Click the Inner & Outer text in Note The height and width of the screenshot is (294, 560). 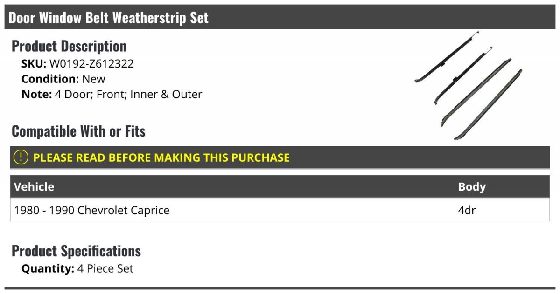tap(166, 94)
